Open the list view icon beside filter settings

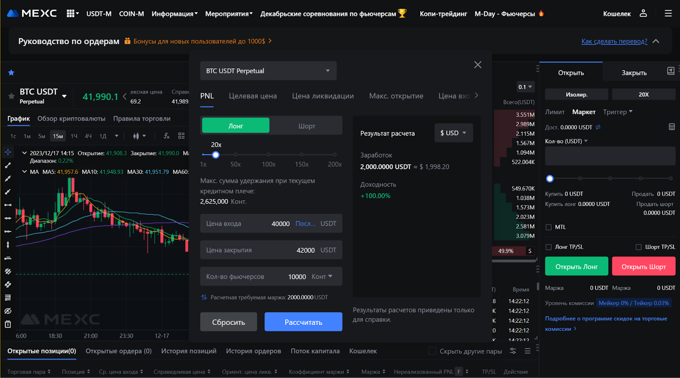(x=527, y=351)
